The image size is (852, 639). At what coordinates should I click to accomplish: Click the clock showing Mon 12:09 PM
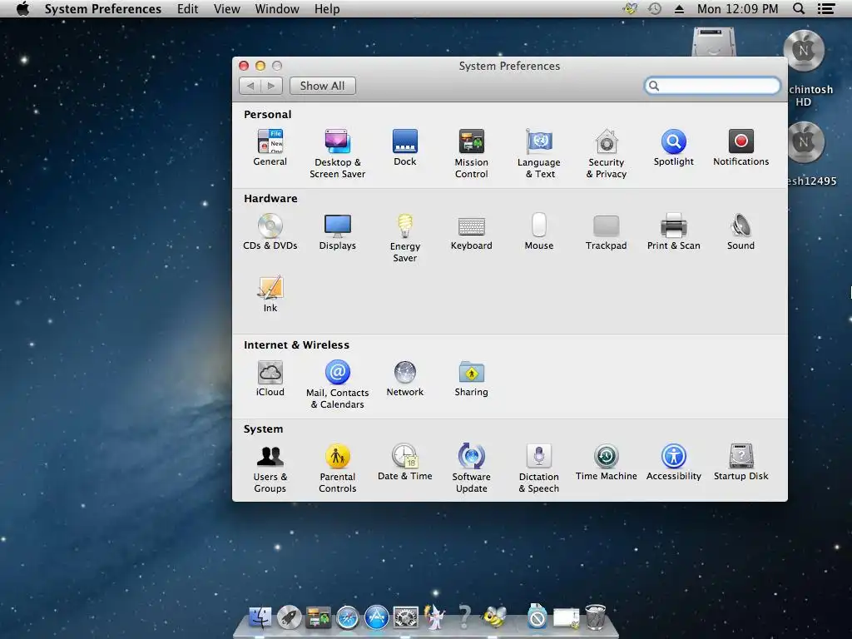737,8
